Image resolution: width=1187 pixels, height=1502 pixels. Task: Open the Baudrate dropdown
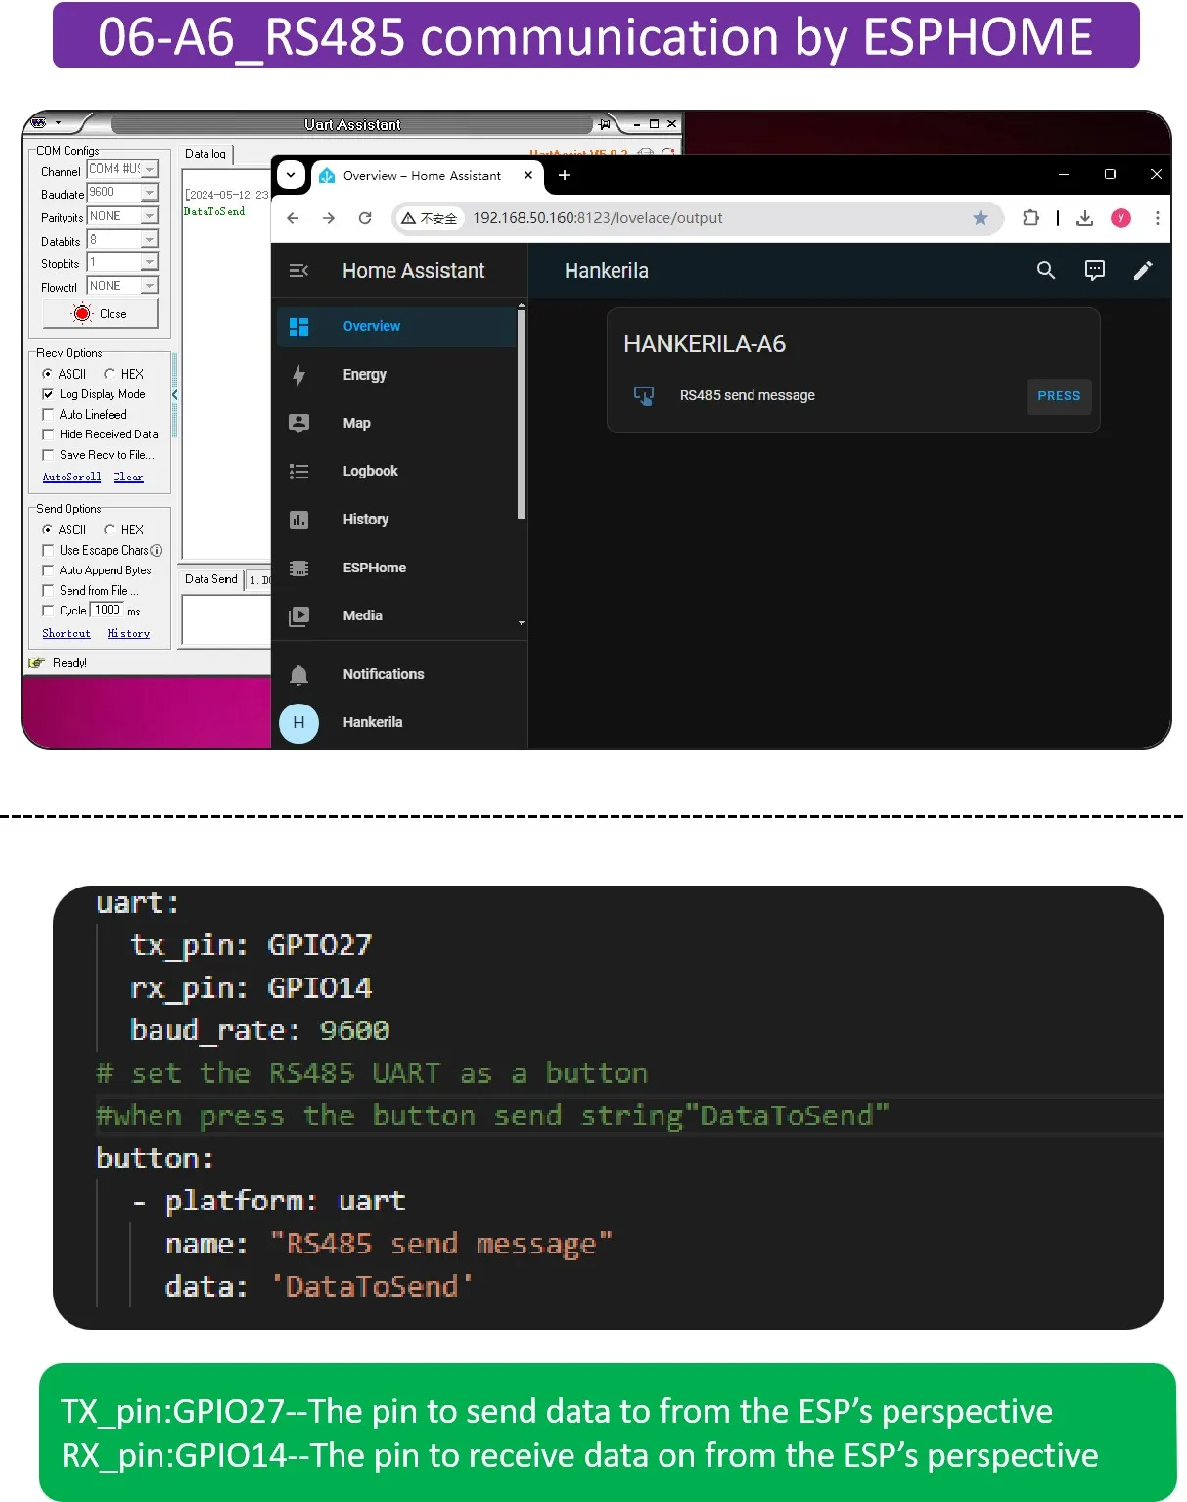pos(149,194)
